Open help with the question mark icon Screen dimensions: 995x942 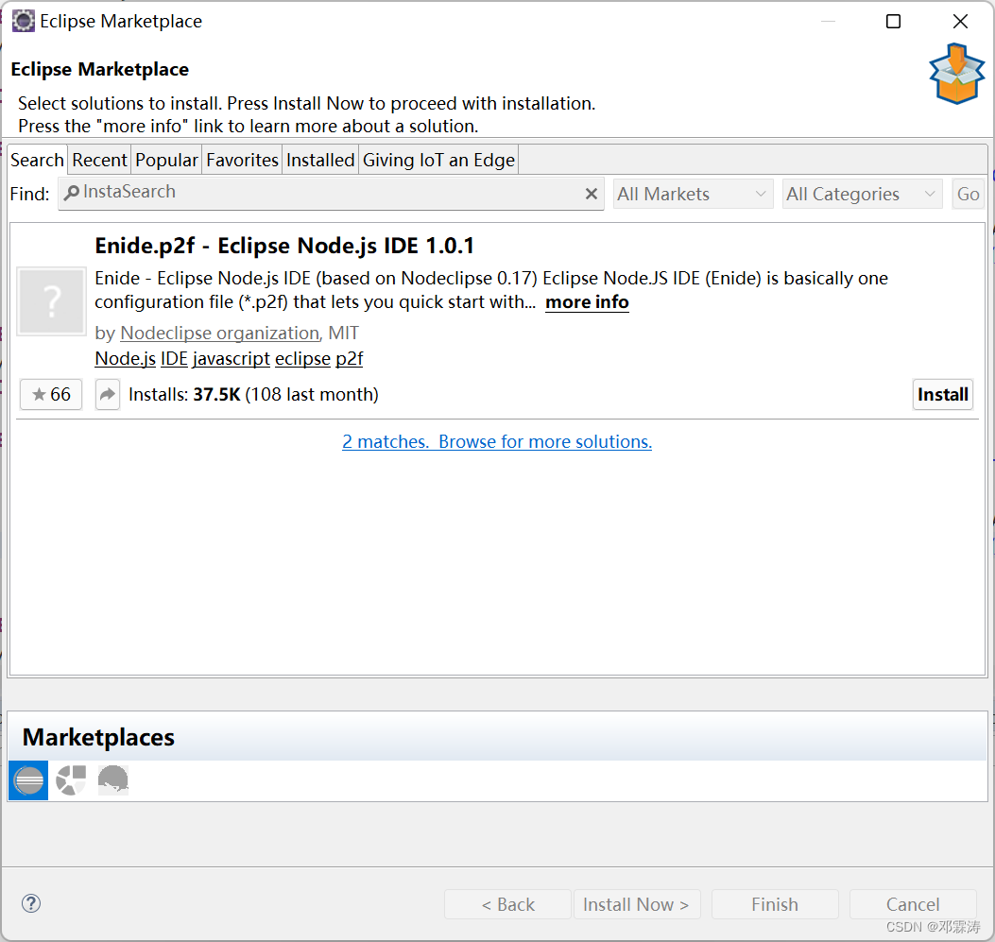(31, 903)
